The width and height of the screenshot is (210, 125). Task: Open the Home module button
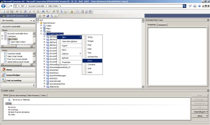pyautogui.click(x=18, y=70)
